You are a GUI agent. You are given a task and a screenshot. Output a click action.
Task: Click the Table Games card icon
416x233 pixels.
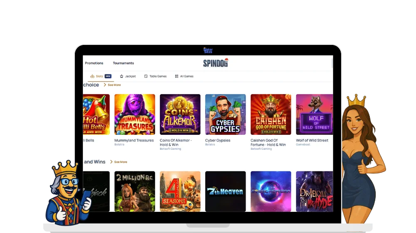click(146, 76)
